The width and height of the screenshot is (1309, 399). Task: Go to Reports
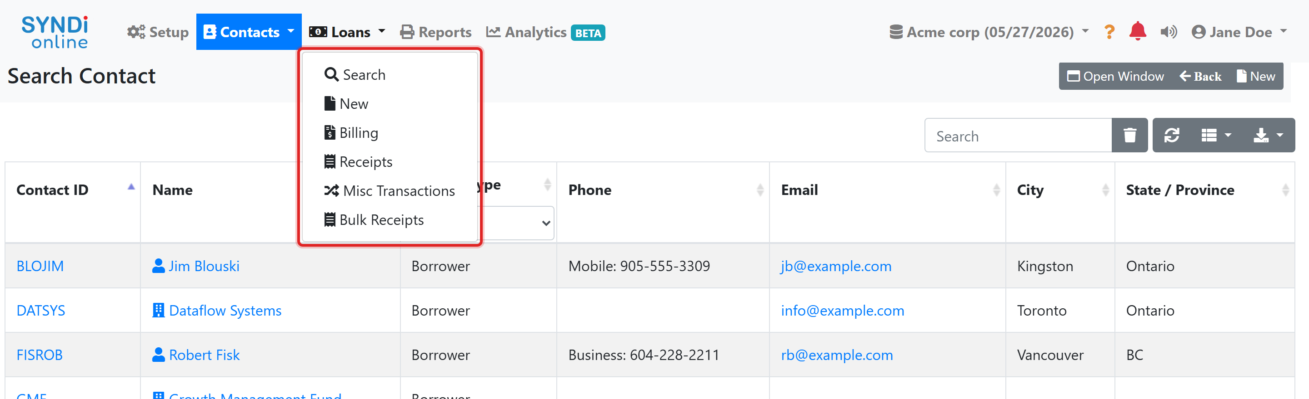click(435, 32)
